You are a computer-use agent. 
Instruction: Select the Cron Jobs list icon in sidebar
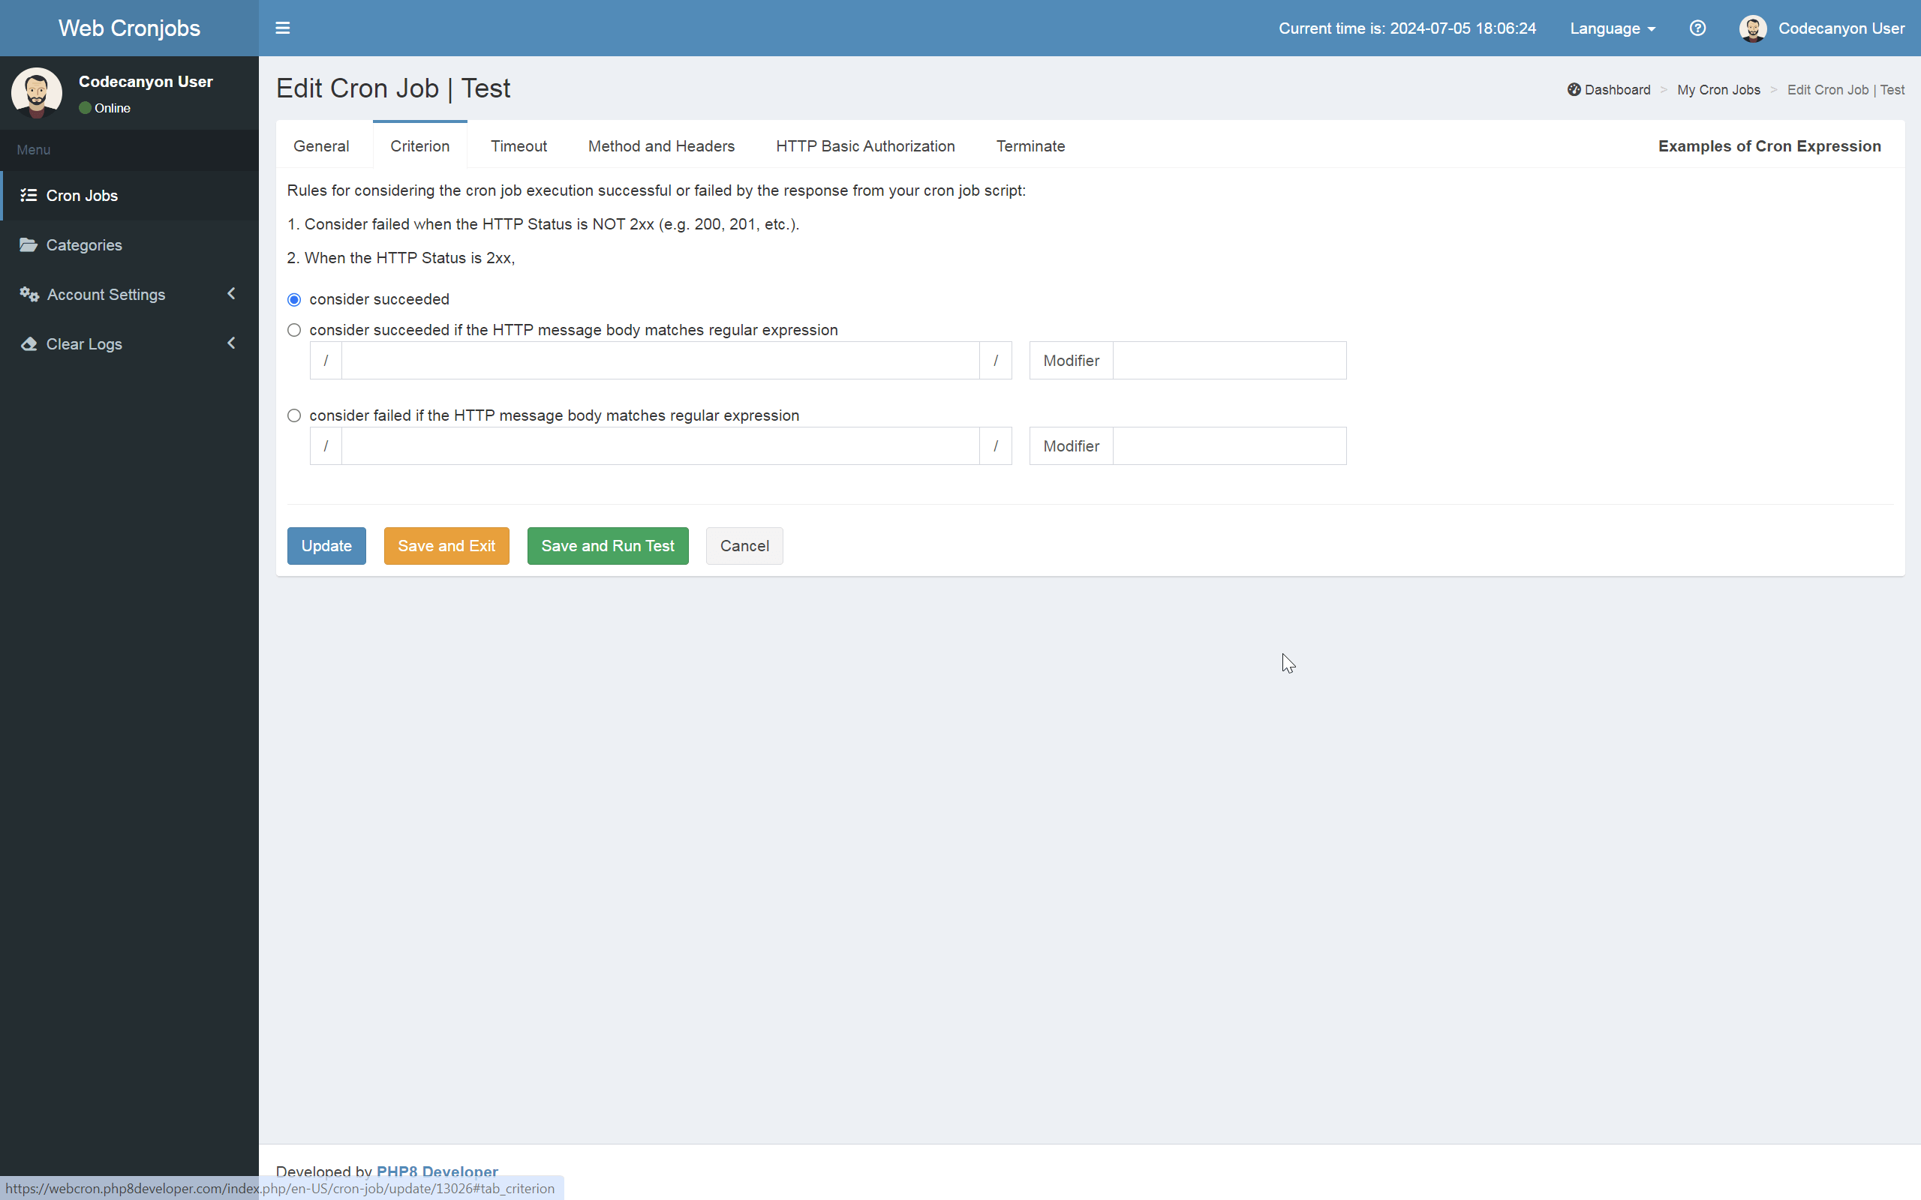[x=29, y=195]
